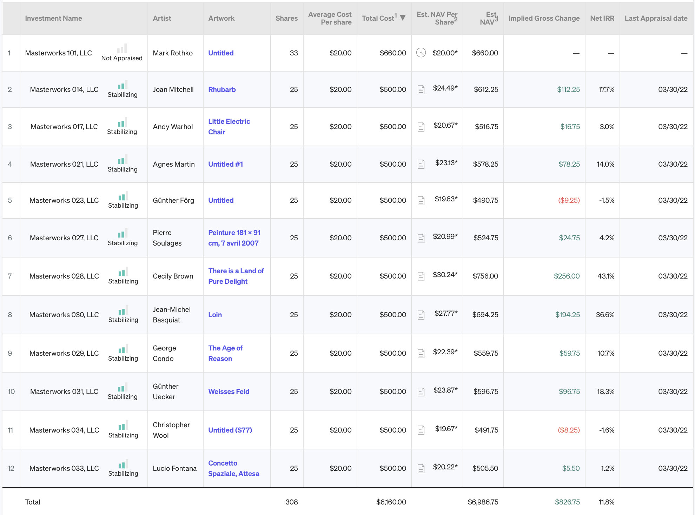The width and height of the screenshot is (695, 515).
Task: Click the Est. NAV column header
Action: click(x=489, y=18)
